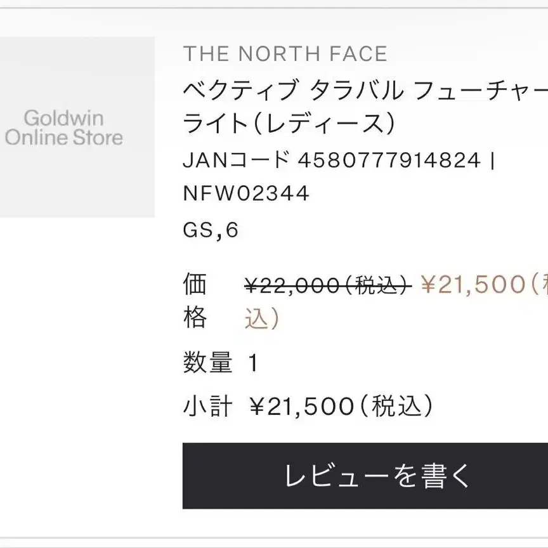The height and width of the screenshot is (548, 548).
Task: Click the 小計 subtotal label
Action: [207, 406]
